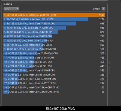Select the Intel Core i7-3720QM row
The height and width of the screenshot is (111, 121).
click(54, 49)
